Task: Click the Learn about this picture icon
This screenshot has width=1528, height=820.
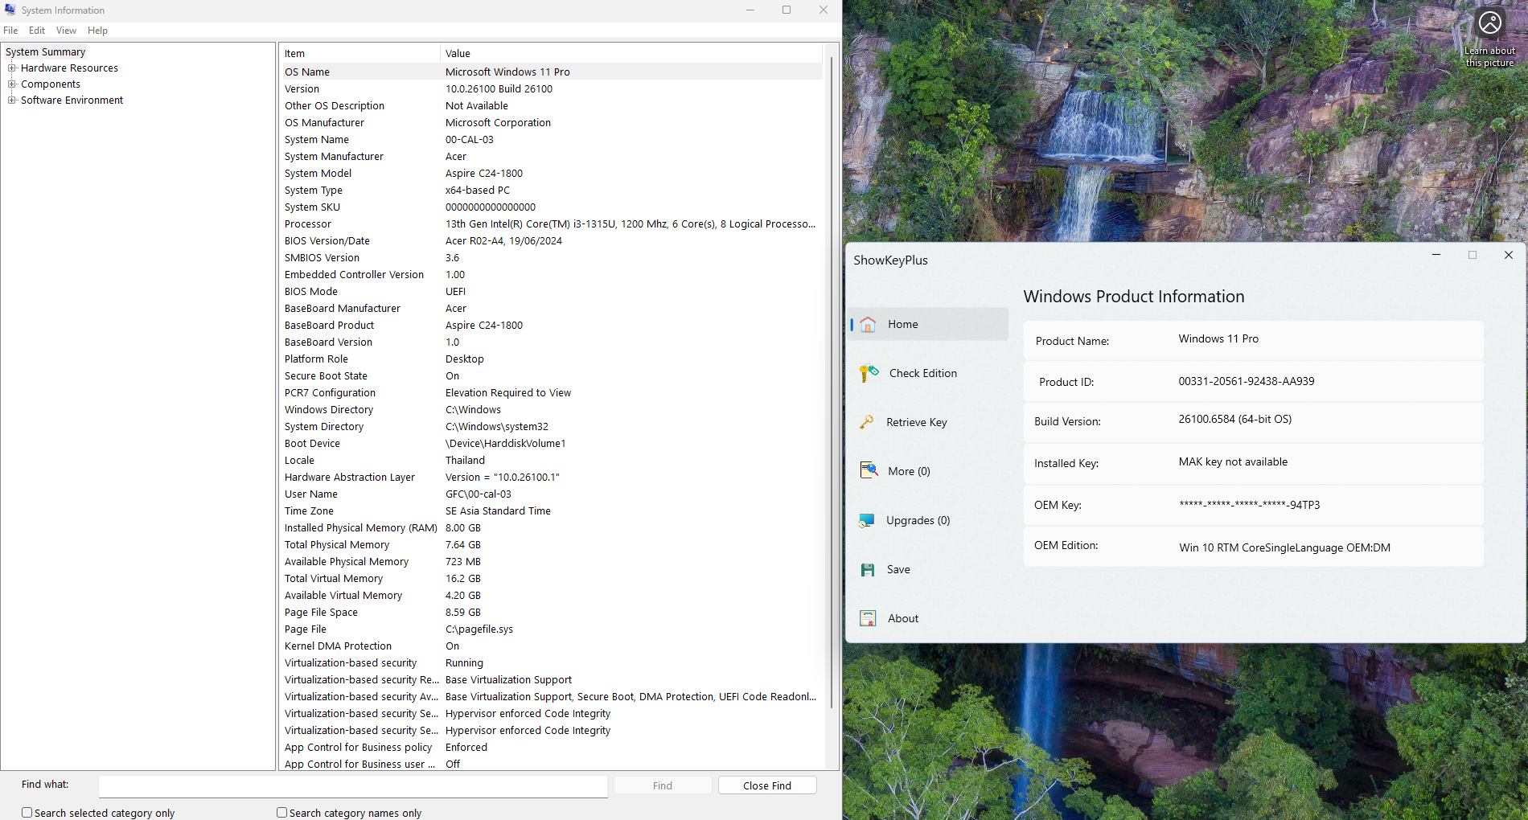Action: click(x=1489, y=23)
